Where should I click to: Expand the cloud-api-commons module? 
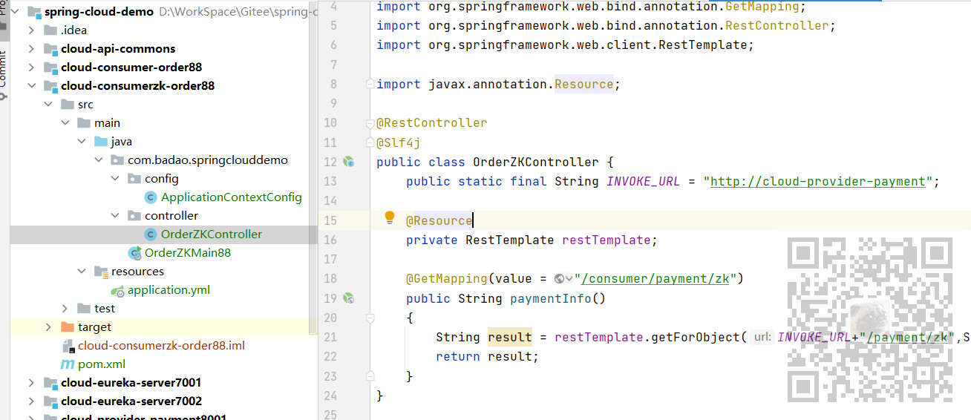[x=30, y=49]
